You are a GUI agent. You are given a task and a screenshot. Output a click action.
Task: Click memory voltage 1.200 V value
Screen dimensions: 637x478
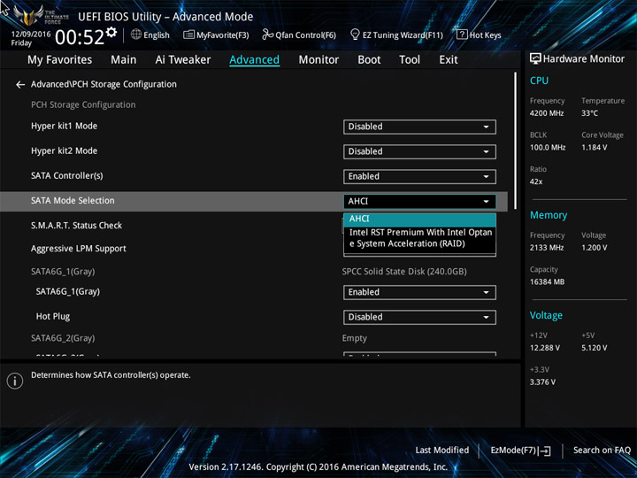click(595, 248)
